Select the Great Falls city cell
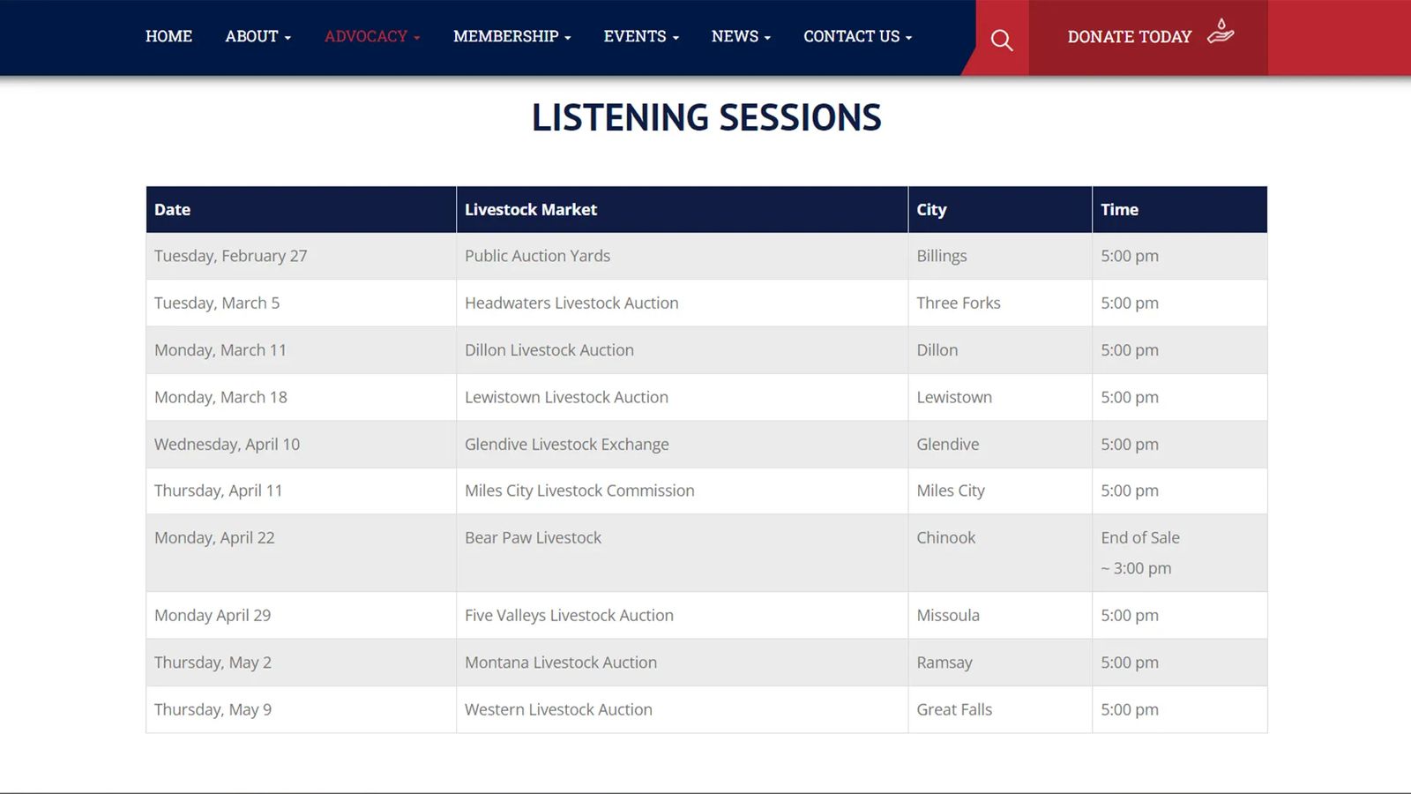The width and height of the screenshot is (1411, 794). coord(1000,709)
